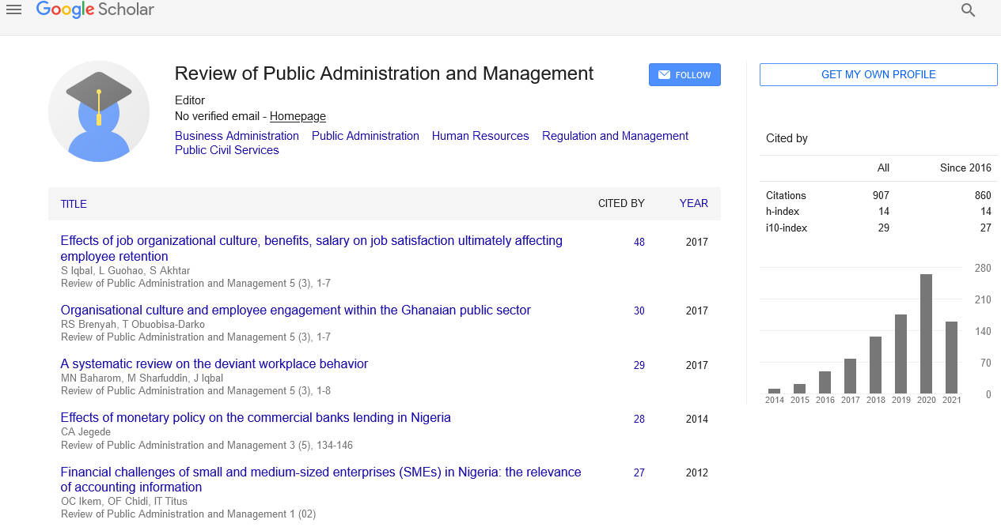Open Regulation and Management topic tag
Viewport: 1001px width, 527px height.
coord(615,136)
